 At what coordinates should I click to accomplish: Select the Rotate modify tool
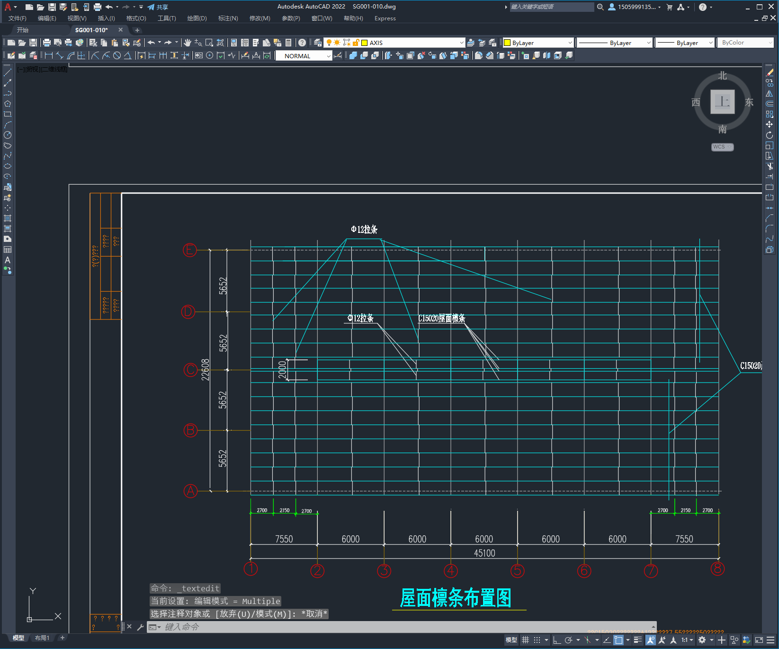click(x=770, y=135)
